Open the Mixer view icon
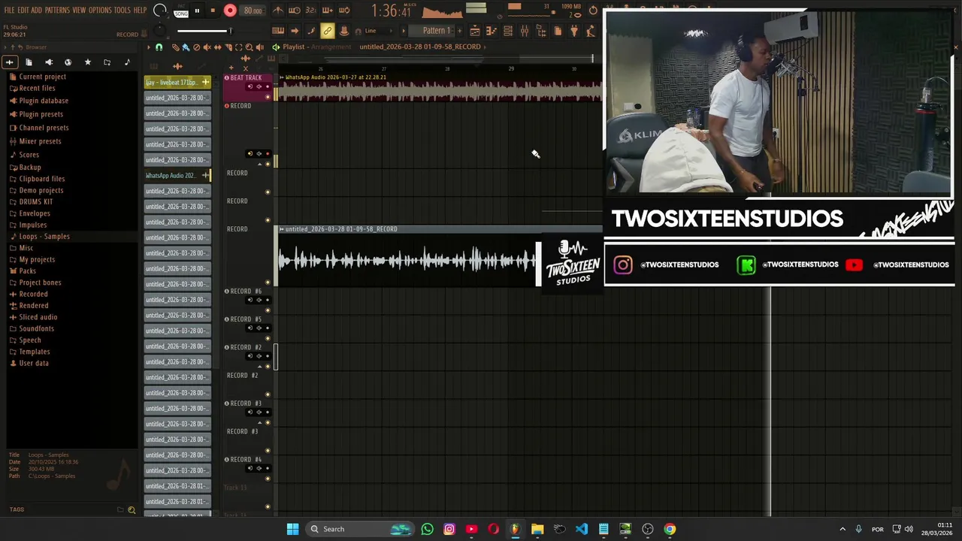 coord(525,31)
